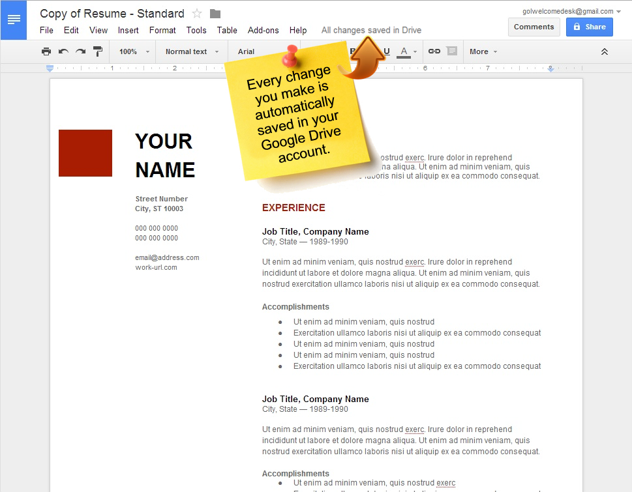The image size is (632, 492).
Task: Click the Insert comment icon
Action: point(451,51)
